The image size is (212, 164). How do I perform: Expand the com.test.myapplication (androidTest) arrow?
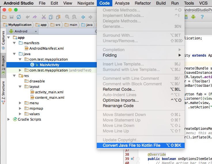pyautogui.click(x=20, y=70)
